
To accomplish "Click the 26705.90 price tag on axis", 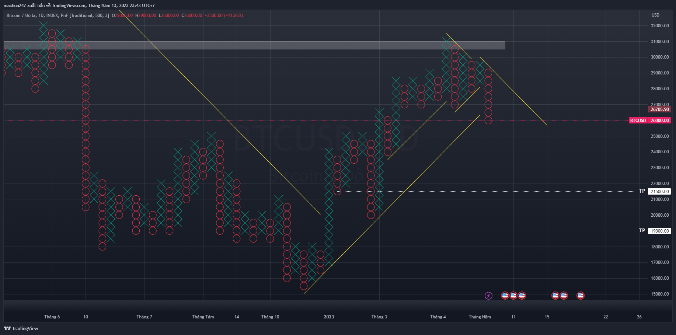I will click(x=659, y=109).
